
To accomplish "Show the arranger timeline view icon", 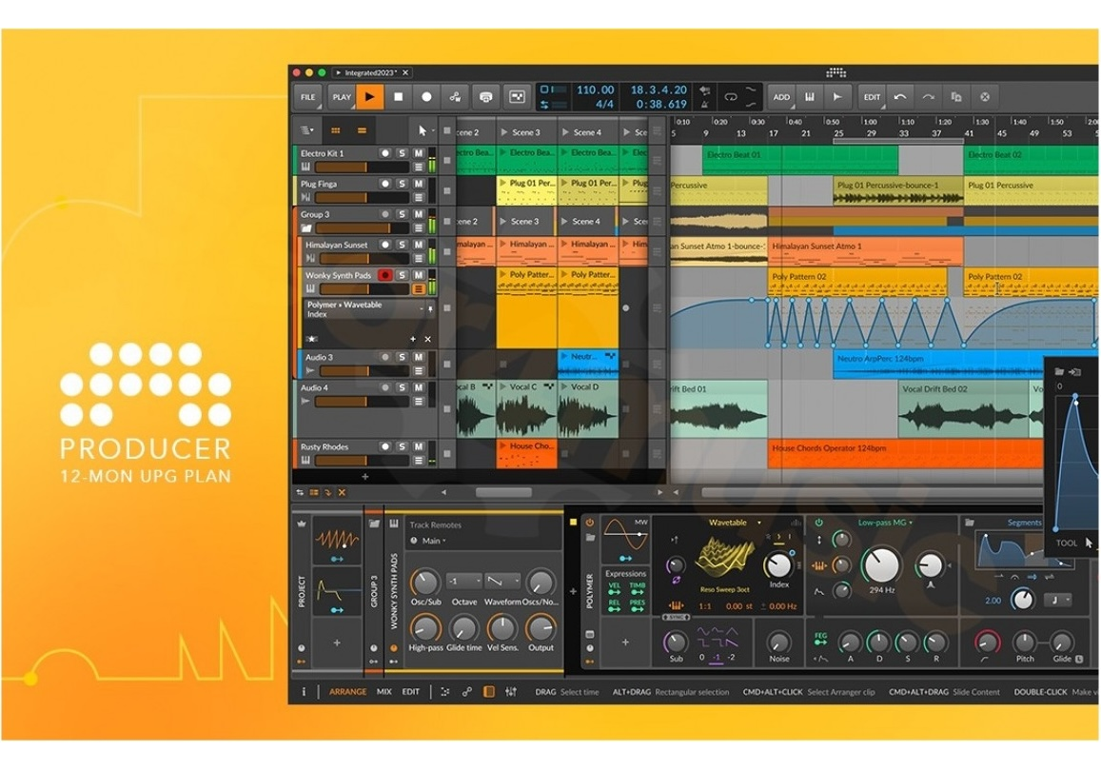I will tap(362, 130).
